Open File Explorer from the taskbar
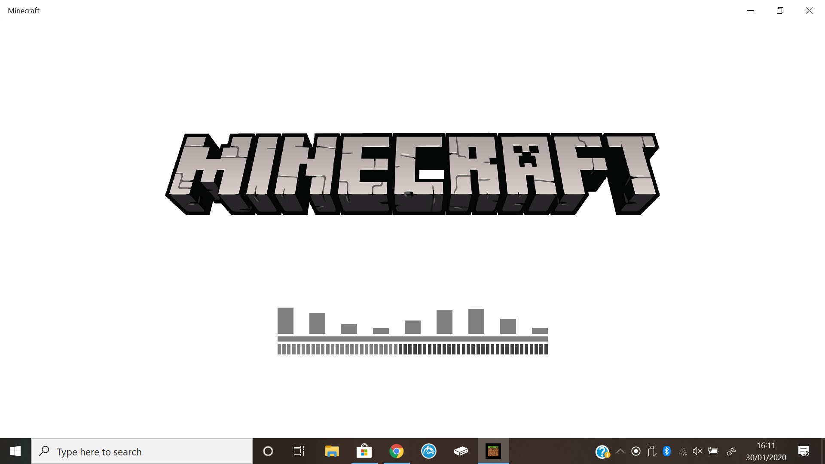This screenshot has width=825, height=464. (x=332, y=451)
